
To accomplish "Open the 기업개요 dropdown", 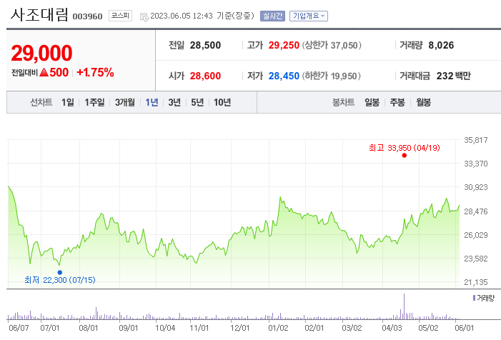I will click(x=308, y=16).
